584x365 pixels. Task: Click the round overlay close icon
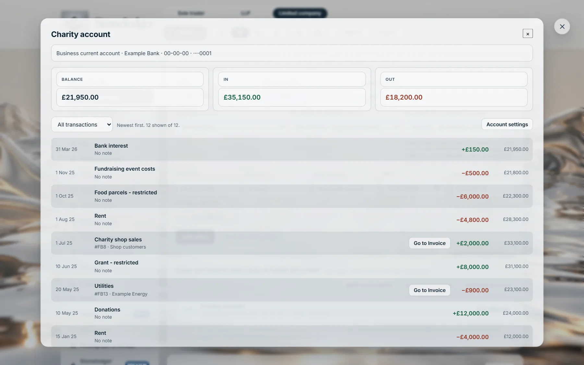point(562,27)
